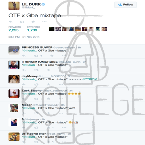Click the Follow button for LIL DURK
Viewport: 145px width, 145px height.
(125, 4)
